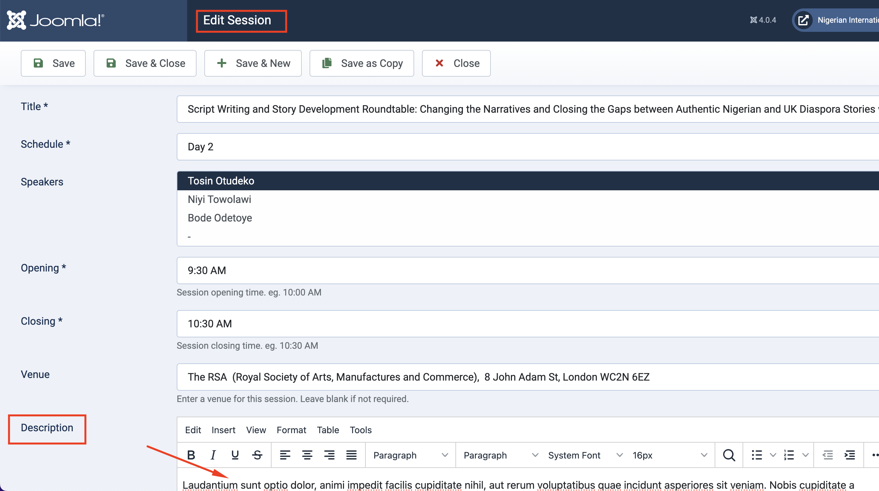Viewport: 879px width, 491px height.
Task: Increase indent
Action: coord(850,455)
